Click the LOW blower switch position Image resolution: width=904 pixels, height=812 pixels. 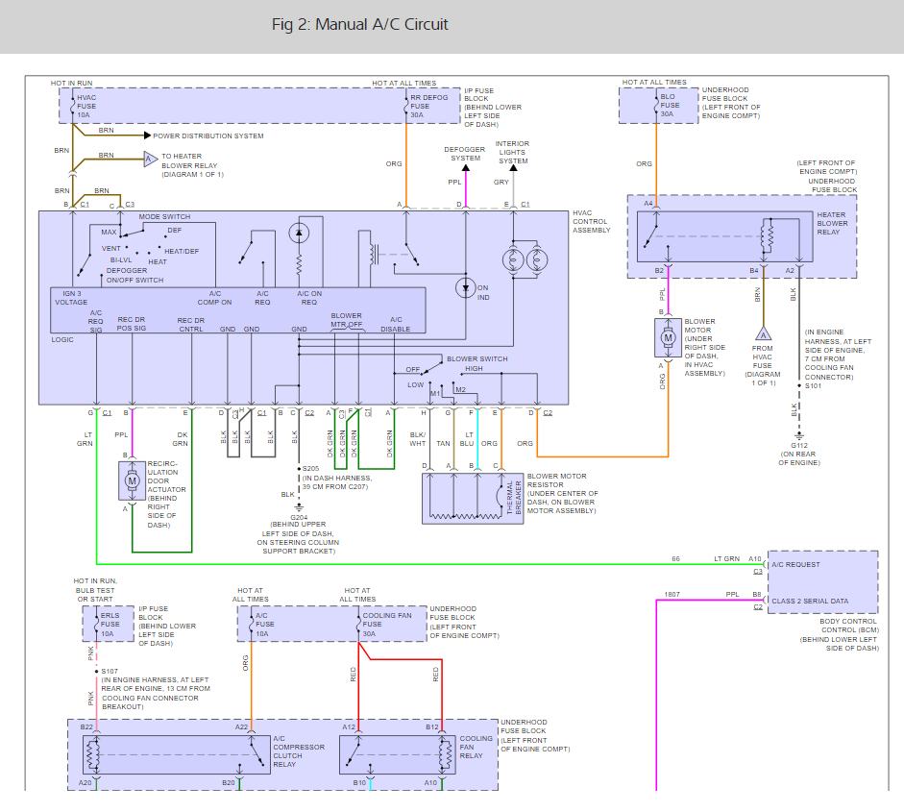416,384
